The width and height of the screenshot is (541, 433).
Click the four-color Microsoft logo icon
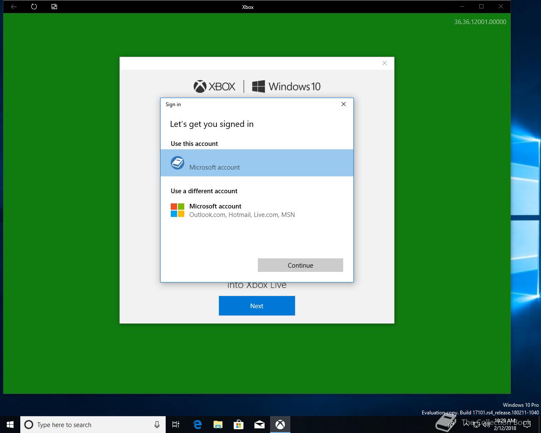(178, 210)
